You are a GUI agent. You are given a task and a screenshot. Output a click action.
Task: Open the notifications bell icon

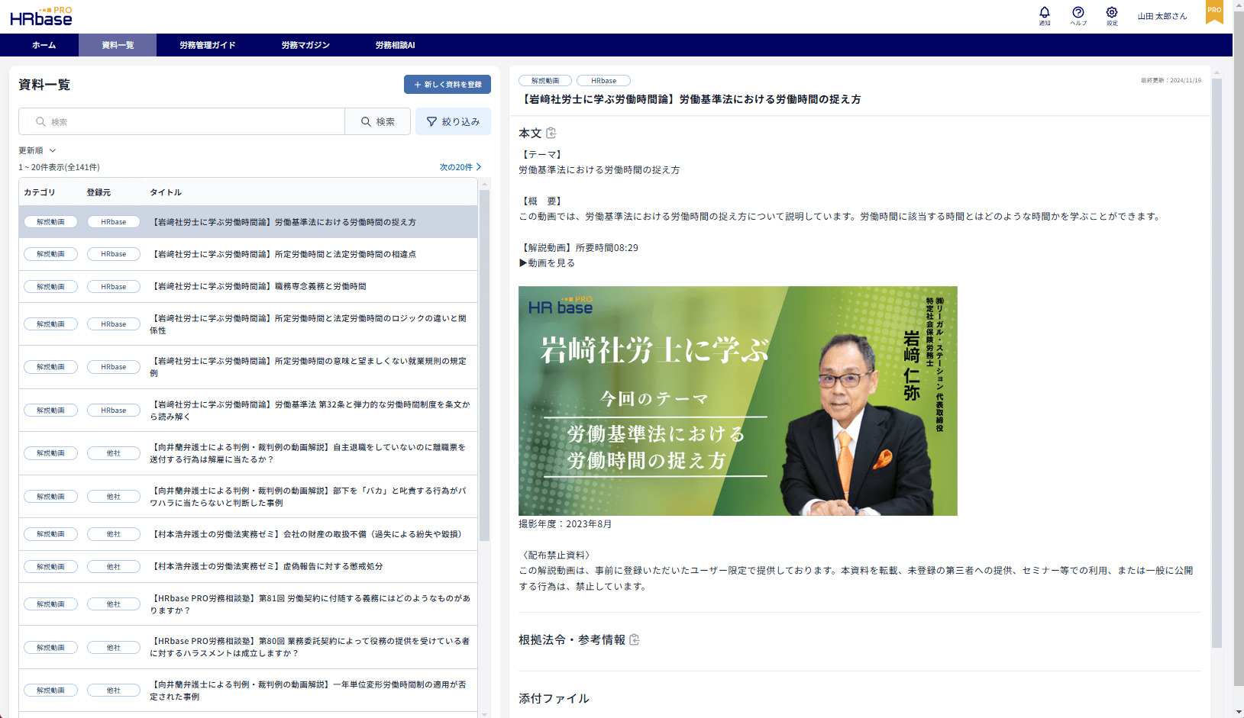(x=1044, y=13)
